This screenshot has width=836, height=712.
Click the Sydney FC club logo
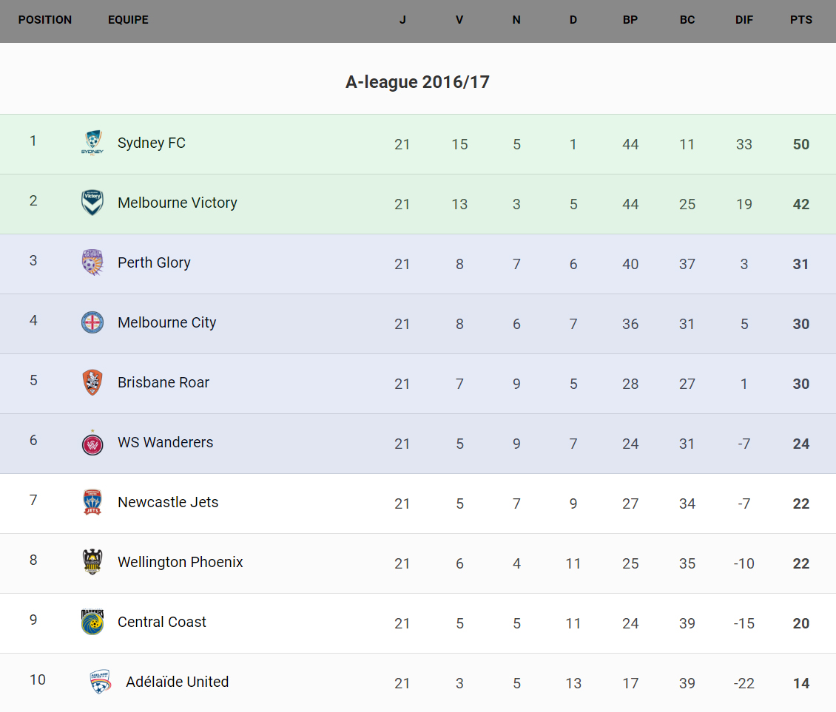pyautogui.click(x=92, y=143)
